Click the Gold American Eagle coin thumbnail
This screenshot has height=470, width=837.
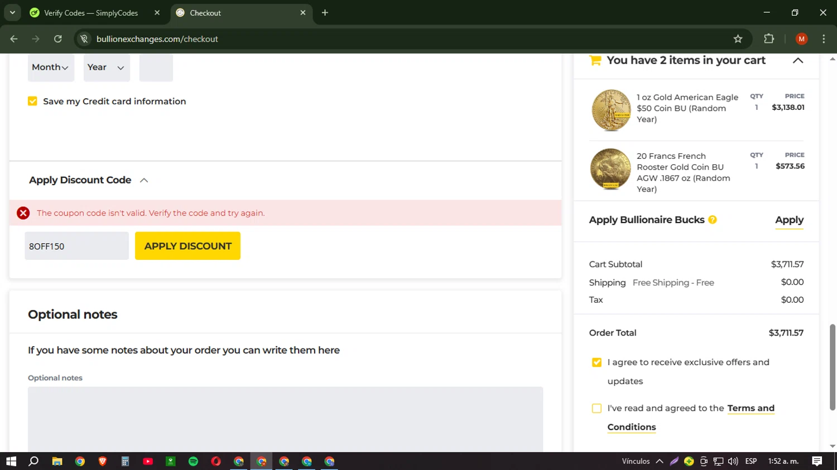tap(611, 110)
